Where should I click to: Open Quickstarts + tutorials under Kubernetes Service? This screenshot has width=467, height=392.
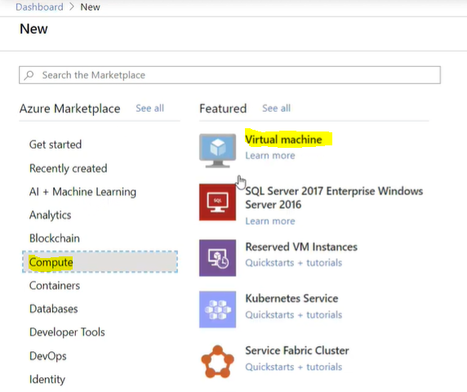[x=294, y=314]
